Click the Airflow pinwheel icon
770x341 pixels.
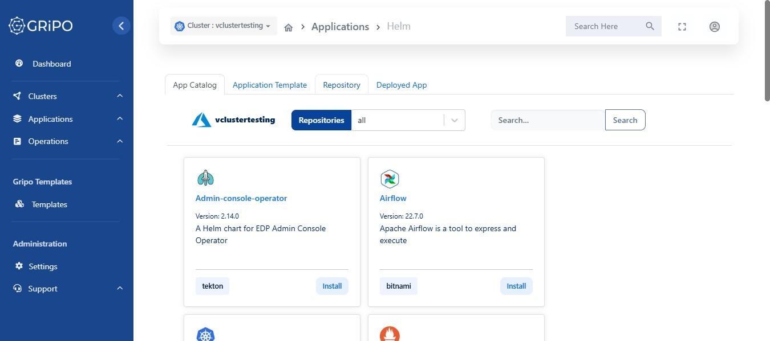coord(390,179)
